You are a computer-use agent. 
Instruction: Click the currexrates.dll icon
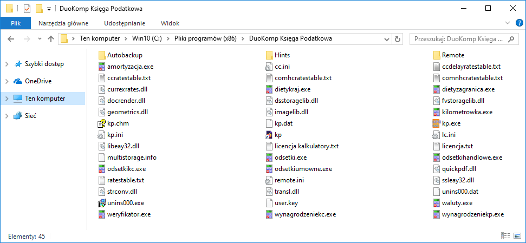[102, 89]
